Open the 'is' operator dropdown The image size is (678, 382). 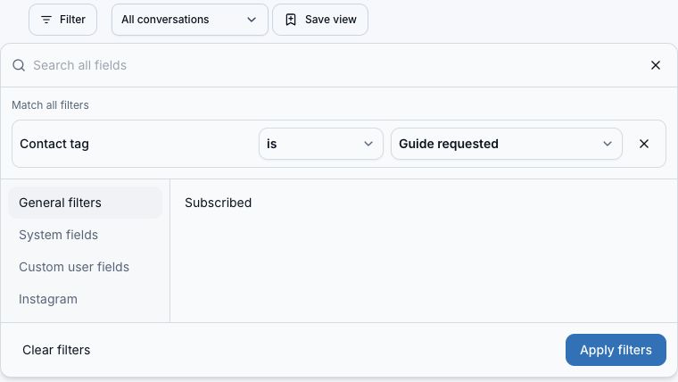point(321,144)
